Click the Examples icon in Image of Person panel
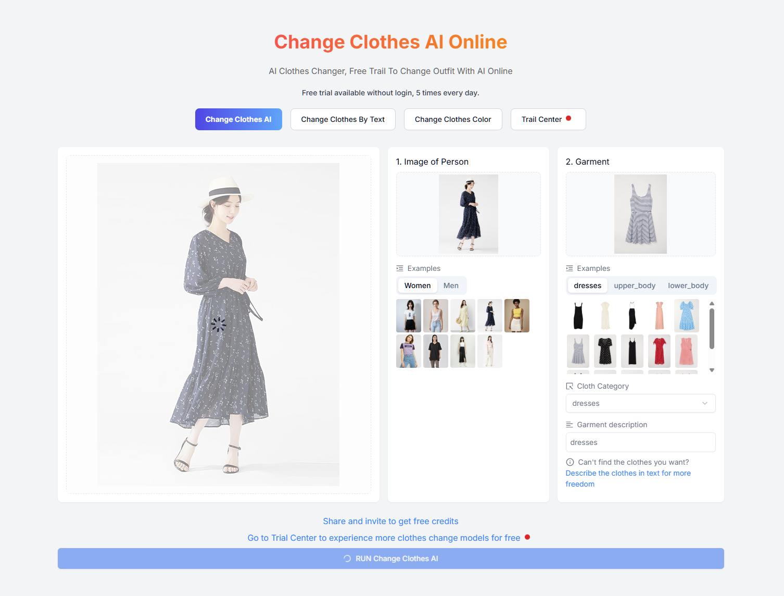 (400, 268)
